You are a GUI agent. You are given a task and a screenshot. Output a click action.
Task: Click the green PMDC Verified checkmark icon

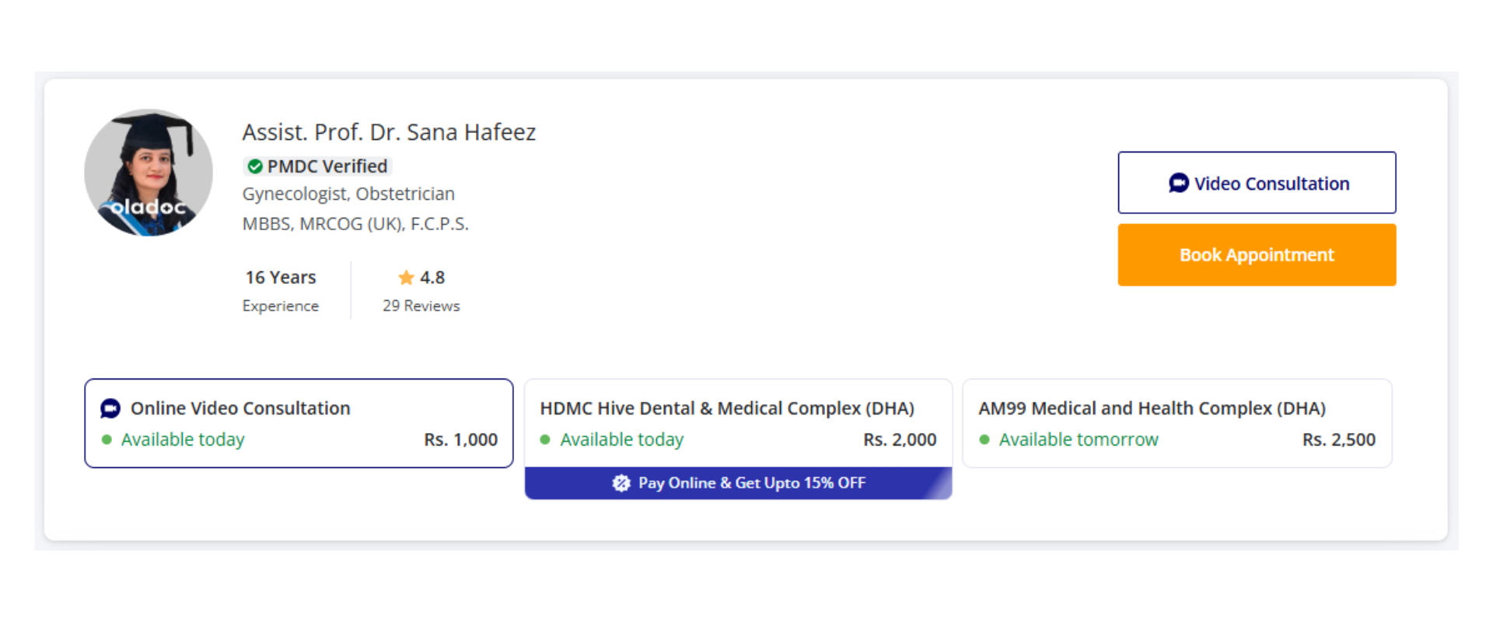[255, 166]
